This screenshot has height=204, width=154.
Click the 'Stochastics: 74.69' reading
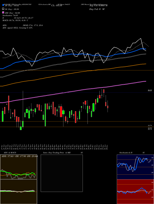10,15
